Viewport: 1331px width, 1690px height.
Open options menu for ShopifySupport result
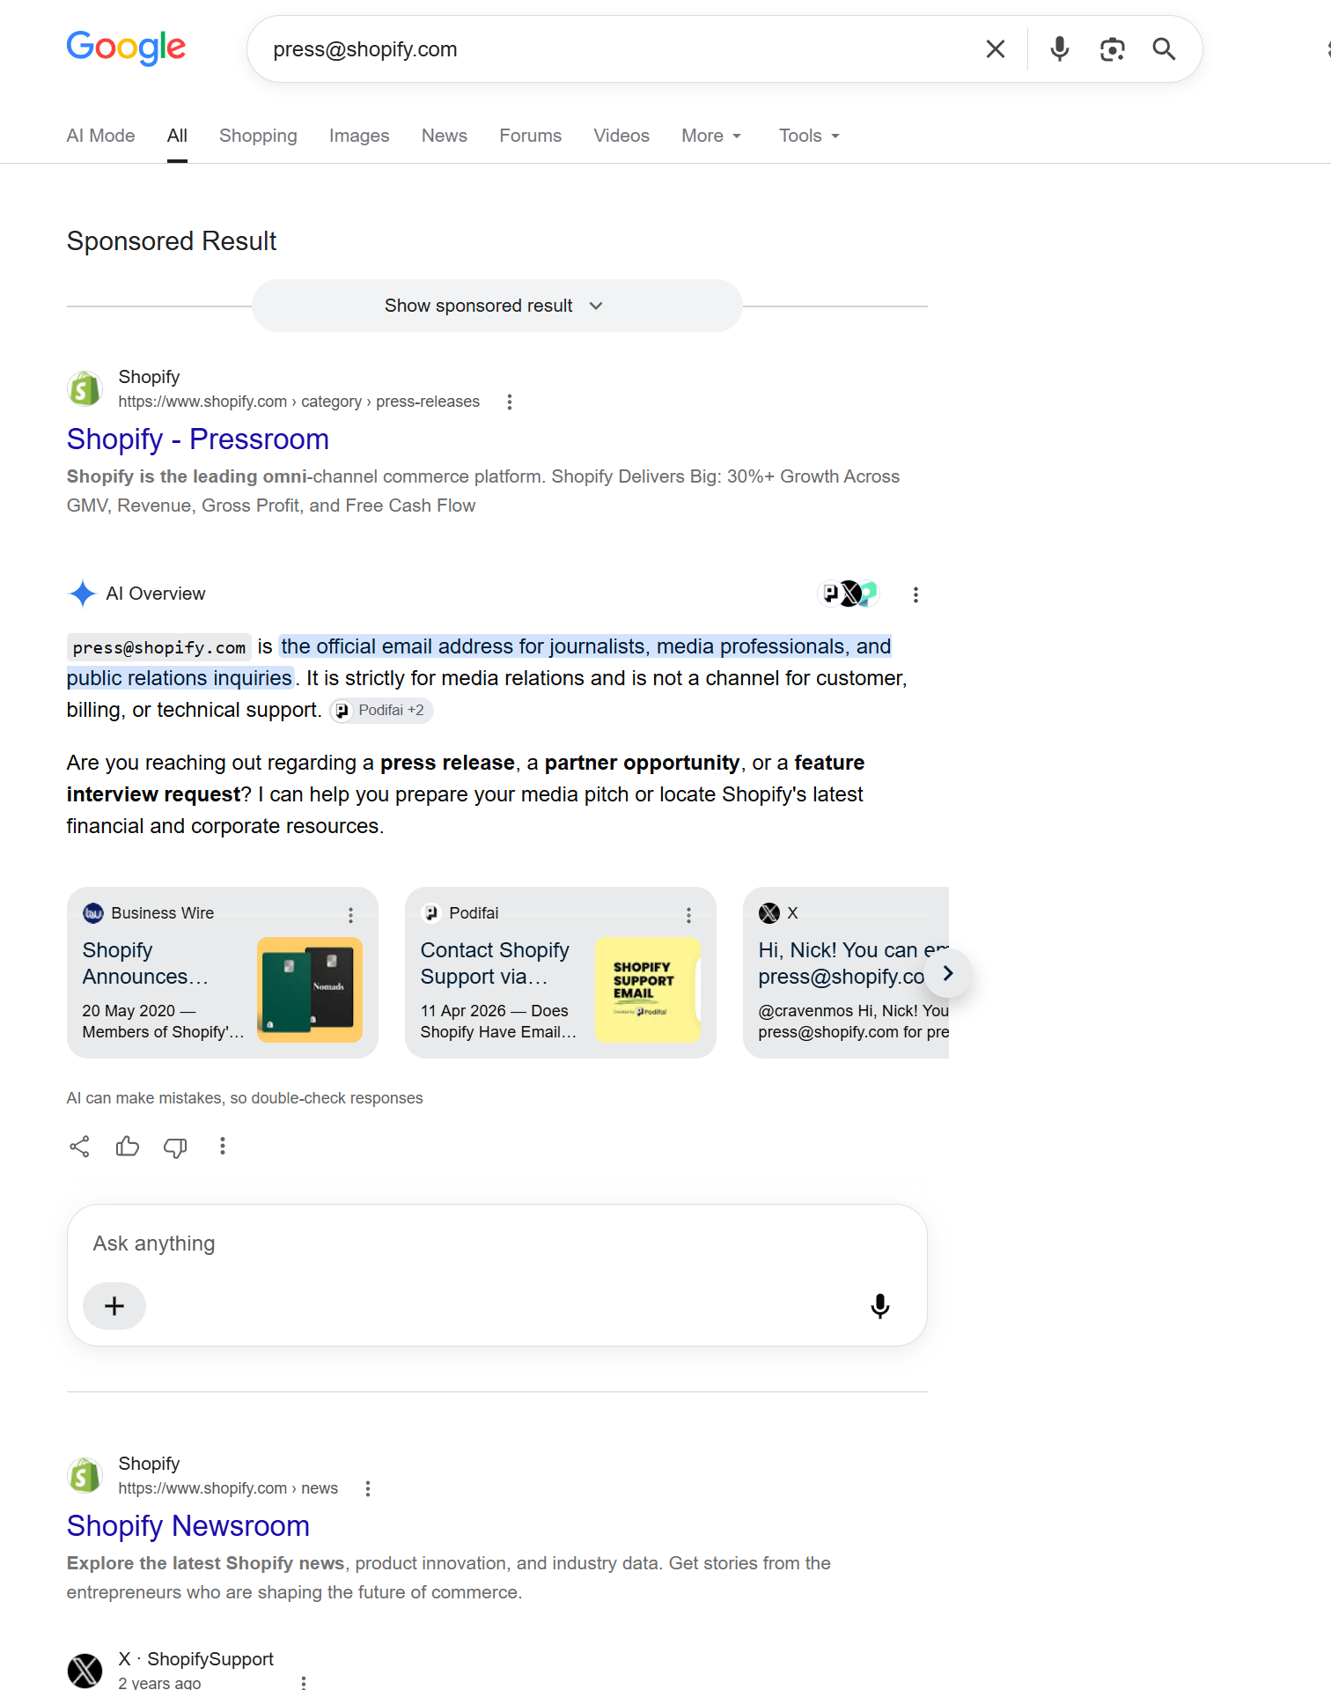click(304, 1682)
